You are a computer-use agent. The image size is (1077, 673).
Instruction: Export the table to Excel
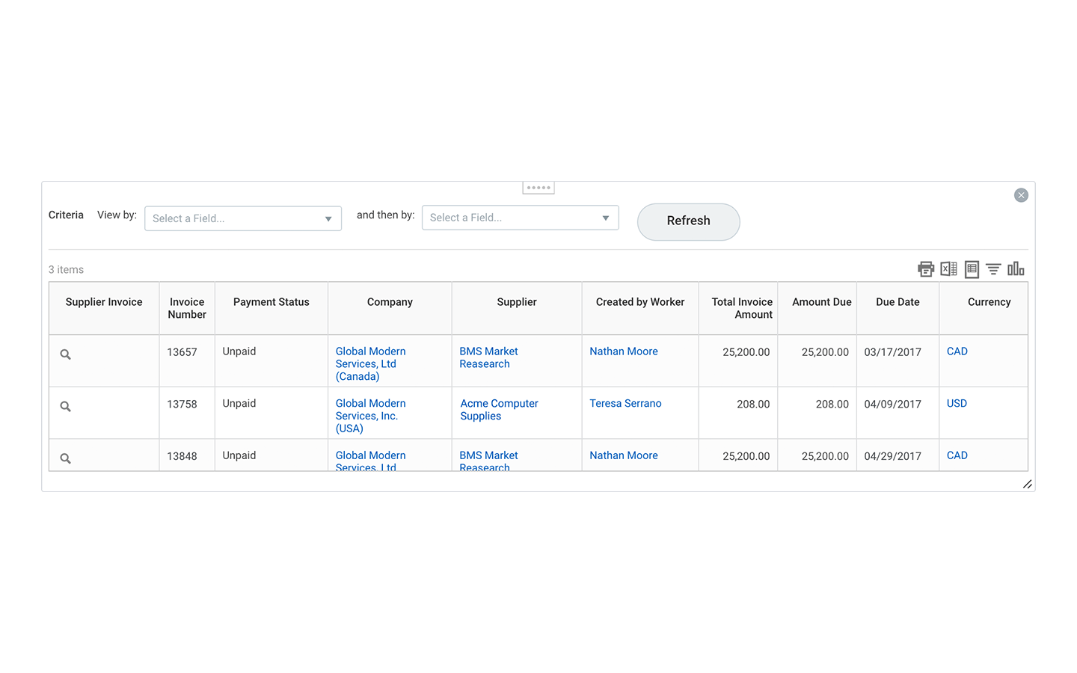948,269
